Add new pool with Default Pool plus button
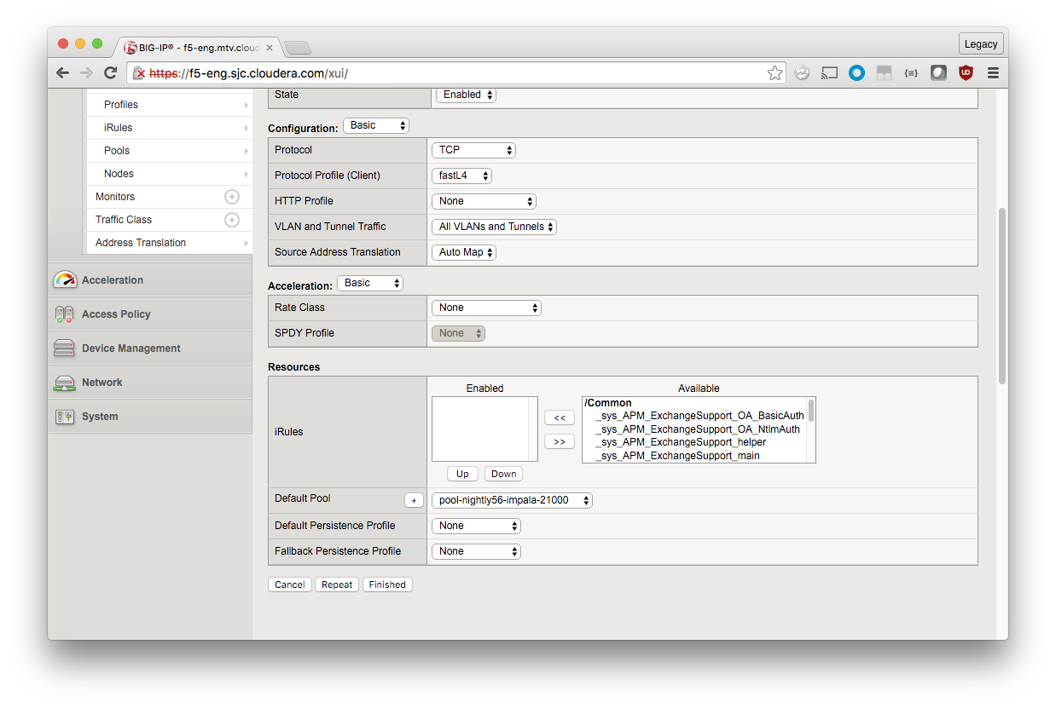The image size is (1056, 708). click(x=413, y=501)
